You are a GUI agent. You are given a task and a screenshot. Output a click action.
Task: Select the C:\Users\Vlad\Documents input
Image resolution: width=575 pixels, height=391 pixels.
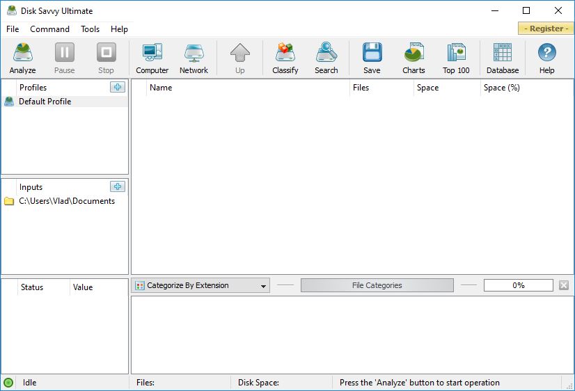pos(65,201)
